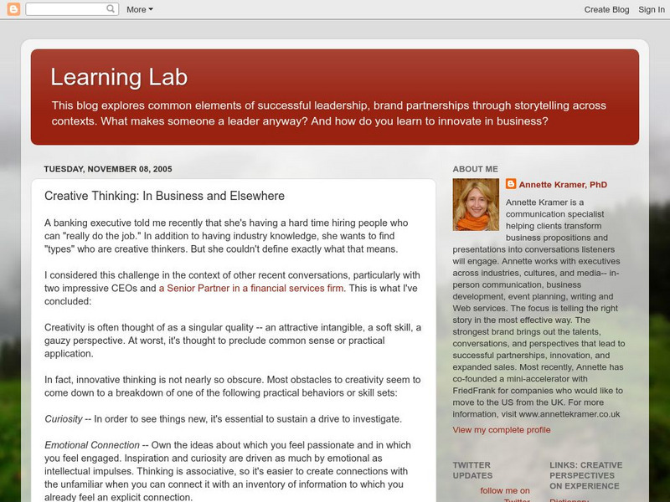
Task: Click the Links: Creative Perspectives heading
Action: 585,475
